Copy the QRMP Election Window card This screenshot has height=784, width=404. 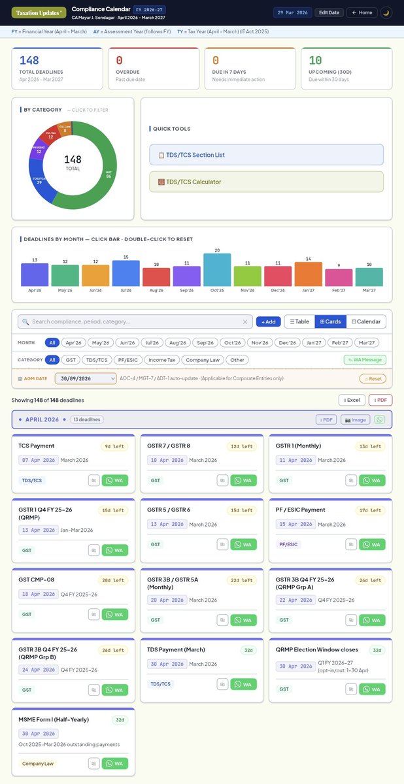[351, 689]
